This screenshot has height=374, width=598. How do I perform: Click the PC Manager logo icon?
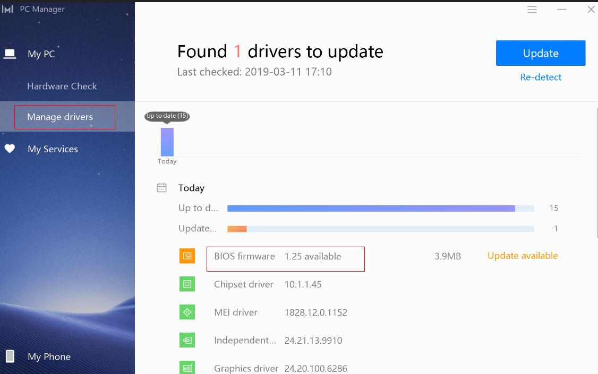click(x=7, y=10)
